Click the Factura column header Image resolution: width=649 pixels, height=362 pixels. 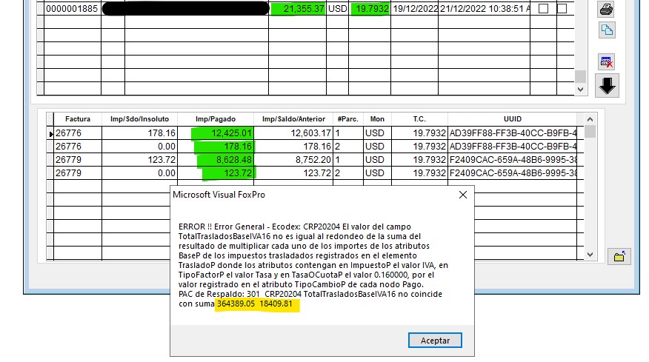[78, 119]
